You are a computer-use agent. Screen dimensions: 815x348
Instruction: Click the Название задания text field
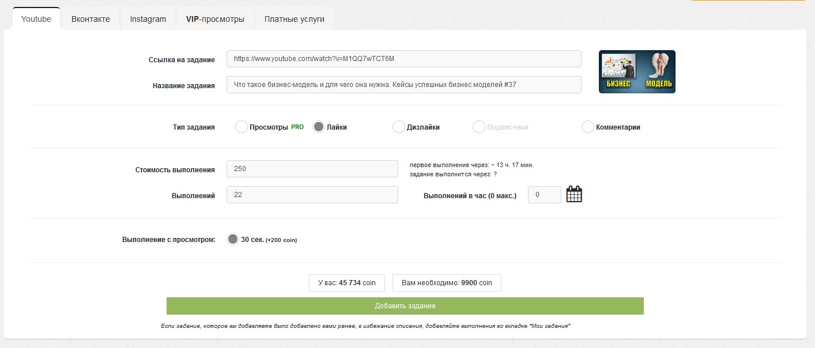click(x=403, y=85)
